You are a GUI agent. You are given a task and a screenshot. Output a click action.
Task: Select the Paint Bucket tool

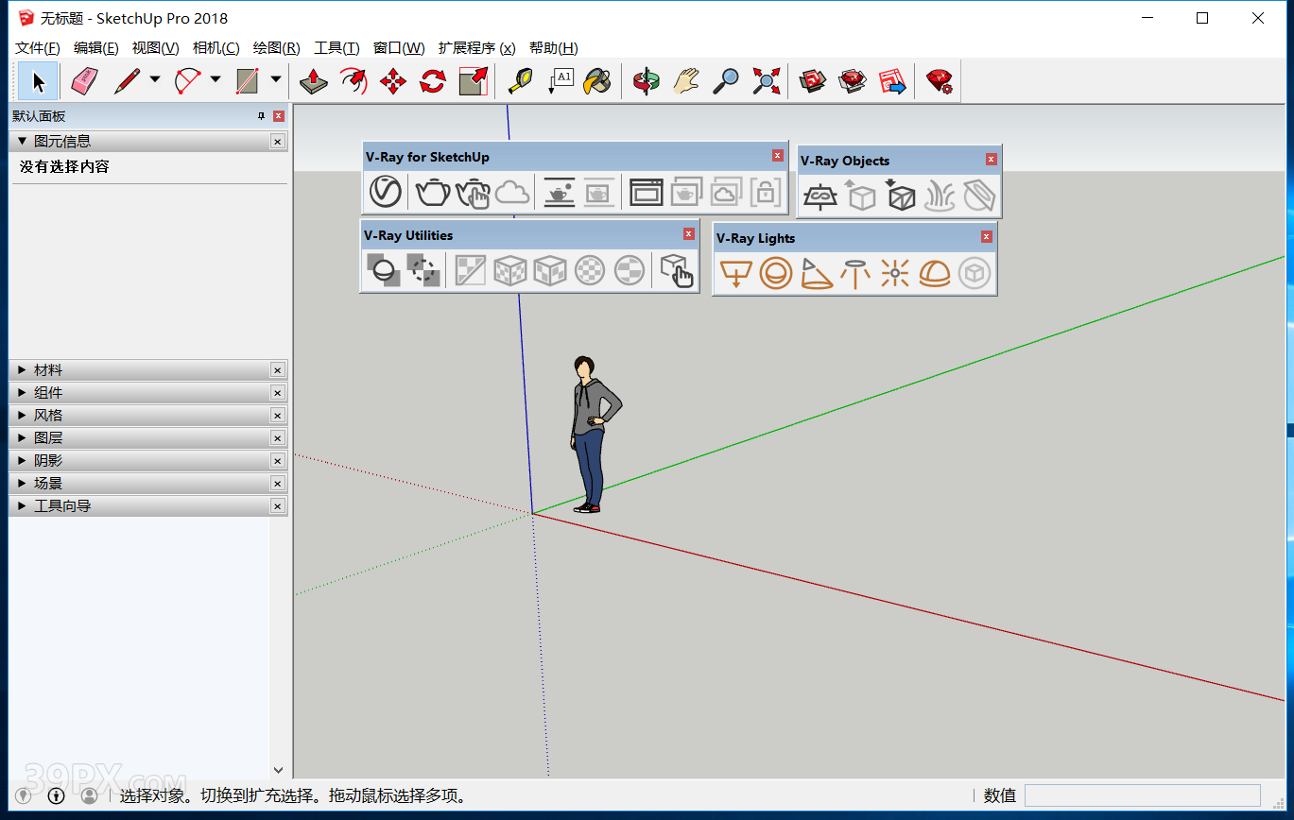597,81
